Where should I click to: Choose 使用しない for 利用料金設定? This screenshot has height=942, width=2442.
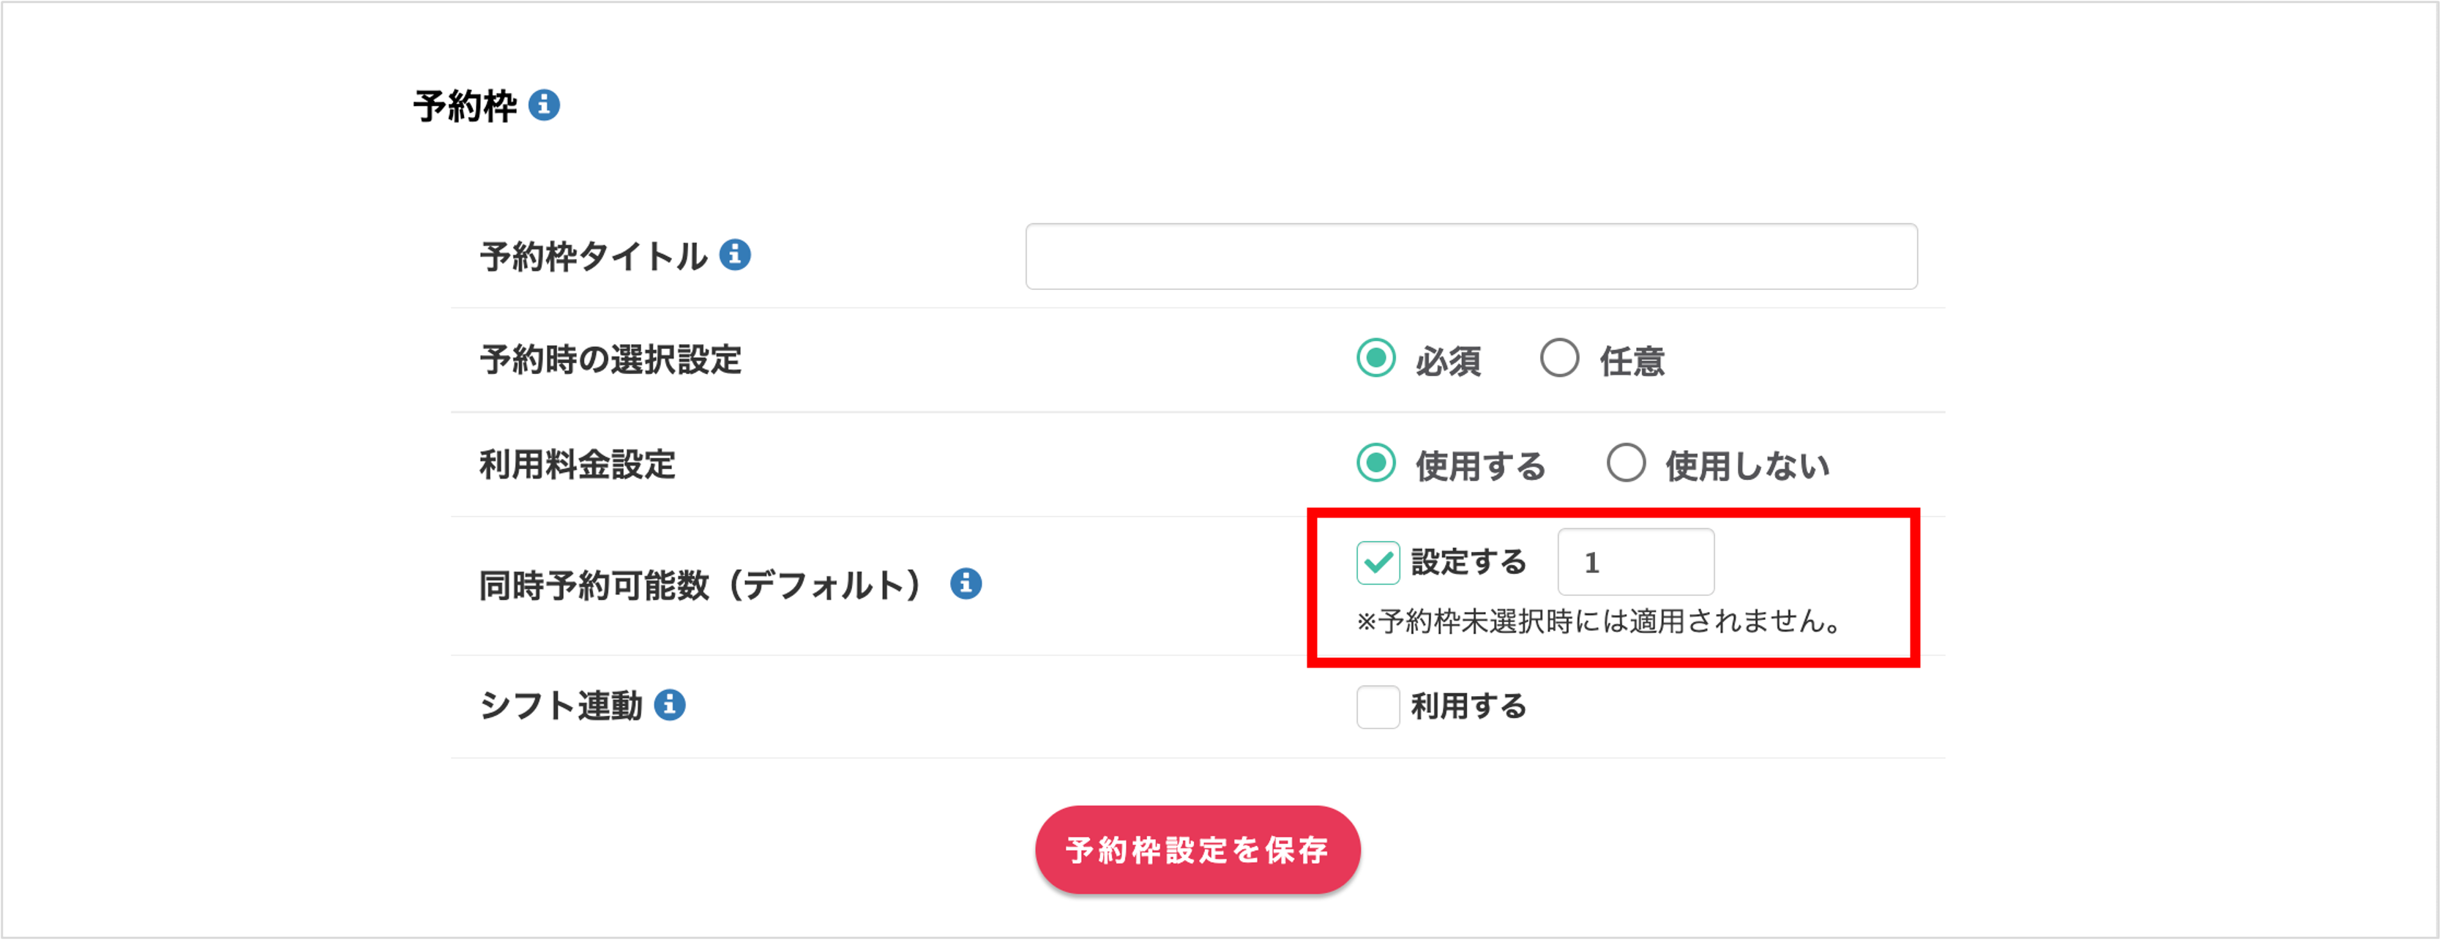tap(1625, 464)
